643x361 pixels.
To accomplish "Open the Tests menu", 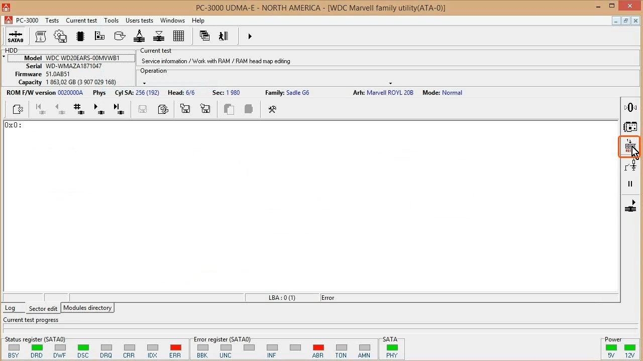I will (52, 21).
